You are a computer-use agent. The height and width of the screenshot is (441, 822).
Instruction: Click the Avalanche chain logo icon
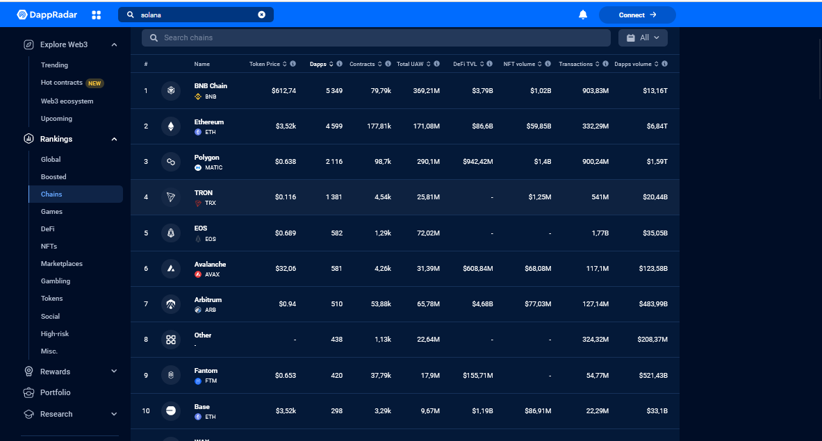171,269
